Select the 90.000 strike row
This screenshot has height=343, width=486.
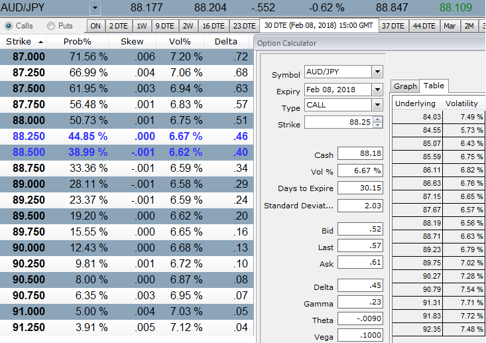click(x=127, y=247)
